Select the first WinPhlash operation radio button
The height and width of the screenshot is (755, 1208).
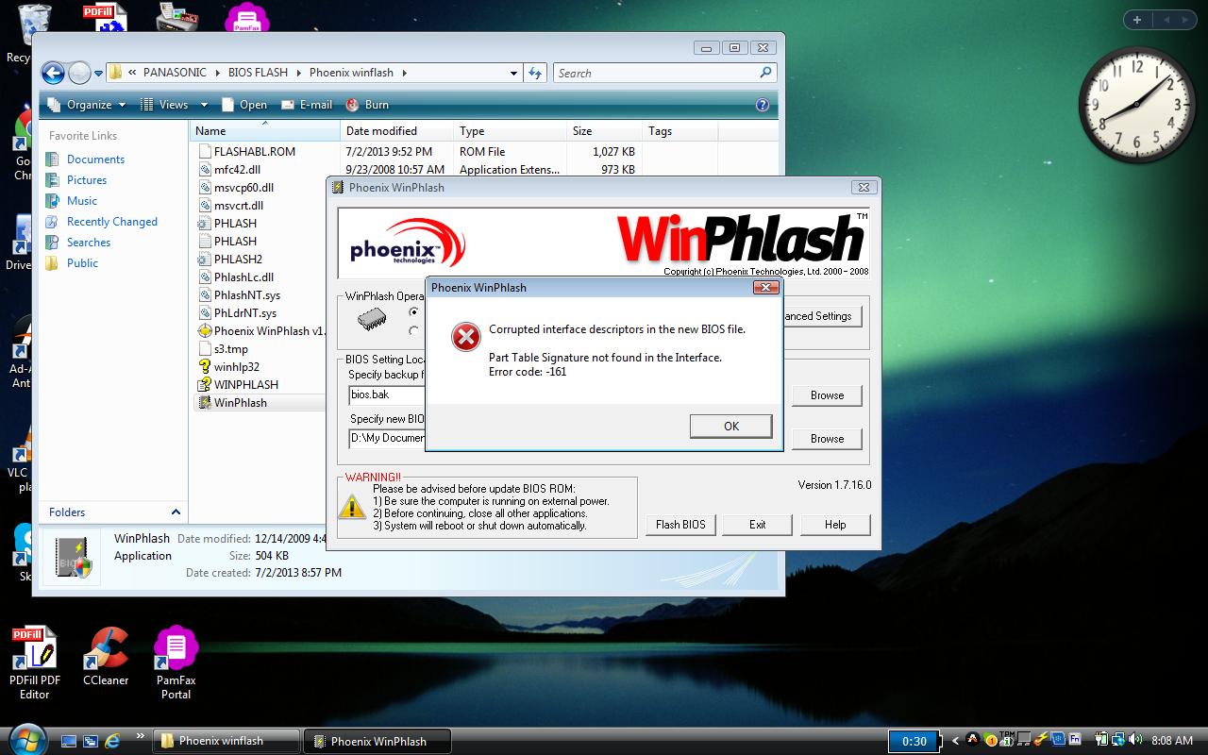pyautogui.click(x=413, y=312)
